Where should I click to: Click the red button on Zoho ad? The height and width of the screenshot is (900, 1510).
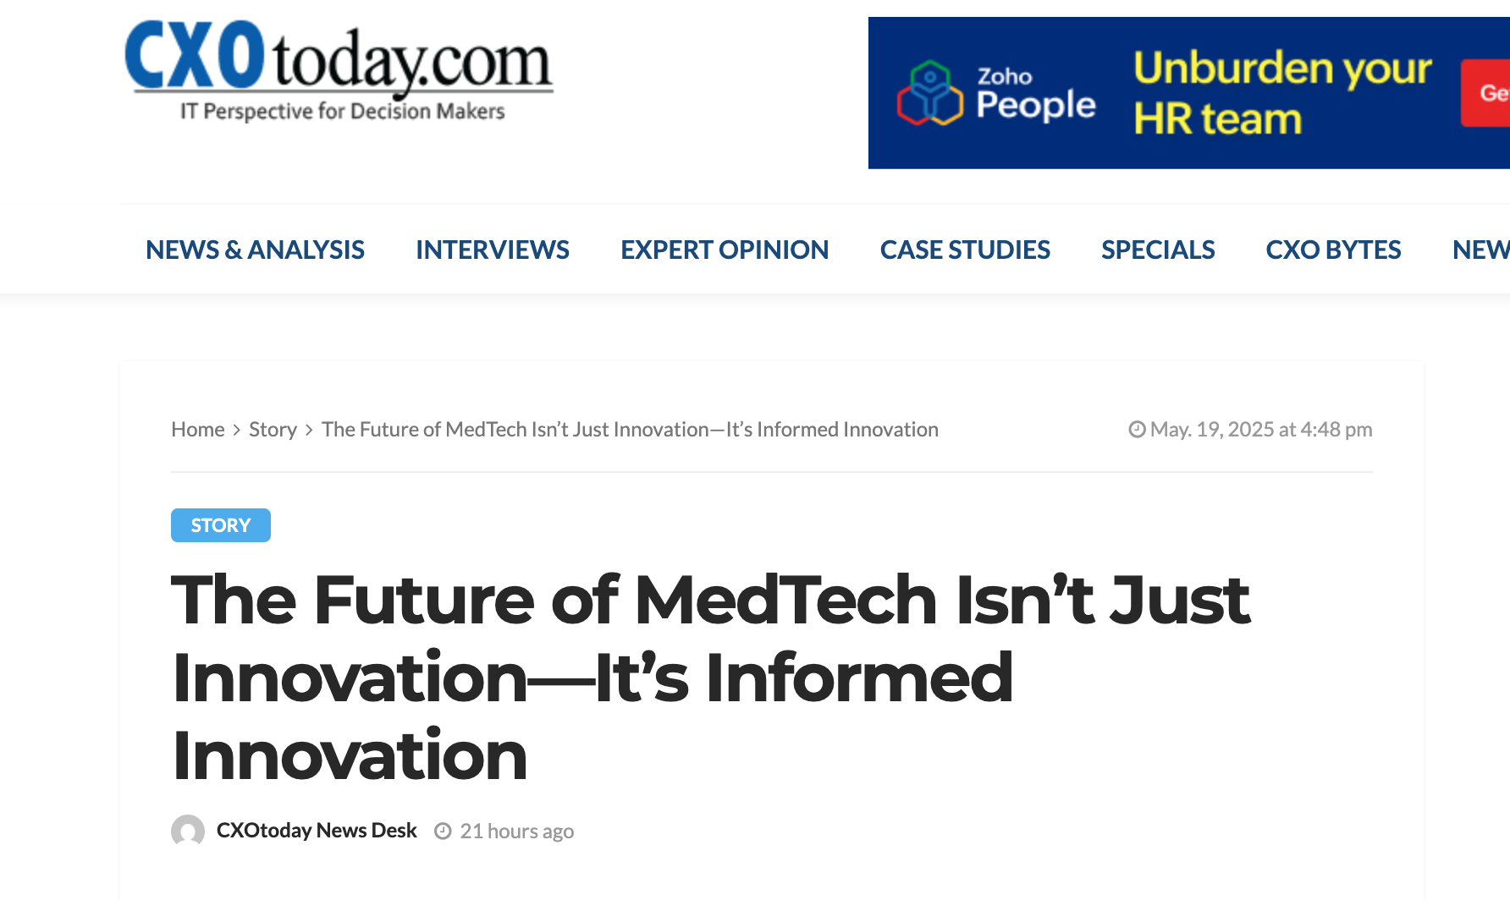tap(1486, 93)
